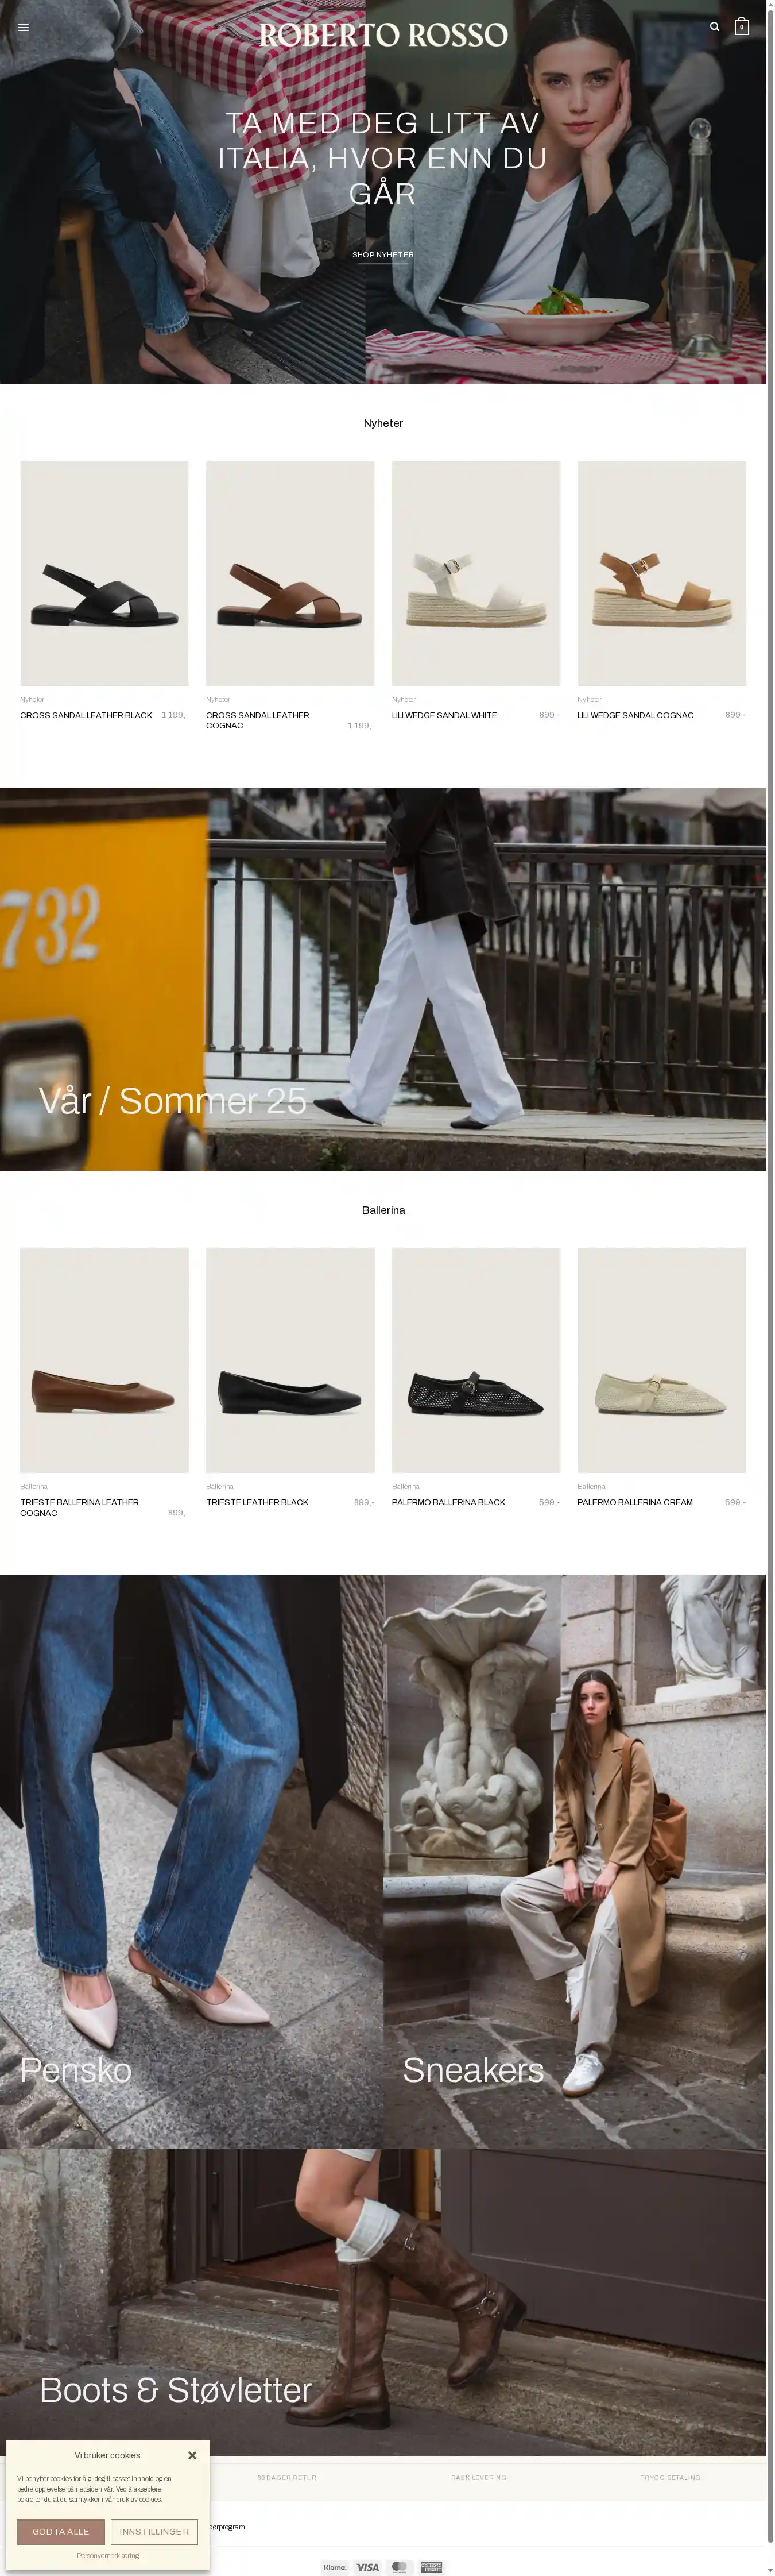This screenshot has height=2576, width=775.
Task: Open the shopping bag cart icon
Action: 741,27
